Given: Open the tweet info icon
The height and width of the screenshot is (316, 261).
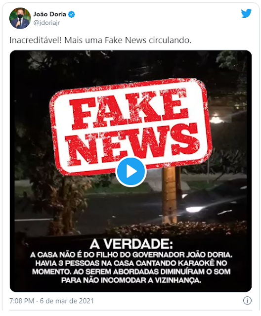Looking at the screenshot, I should point(247,301).
